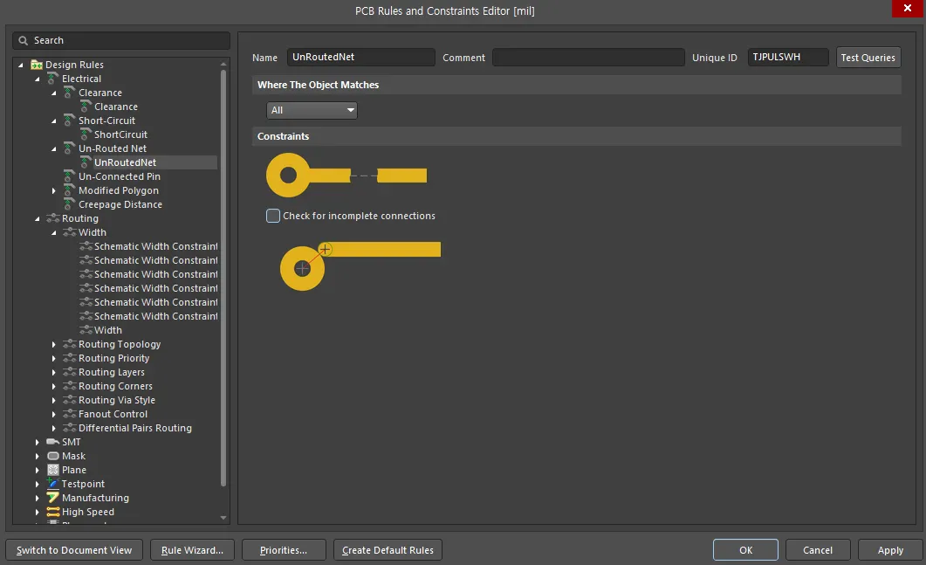Open the Priorities dialog
Viewport: 926px width, 565px height.
click(x=284, y=550)
